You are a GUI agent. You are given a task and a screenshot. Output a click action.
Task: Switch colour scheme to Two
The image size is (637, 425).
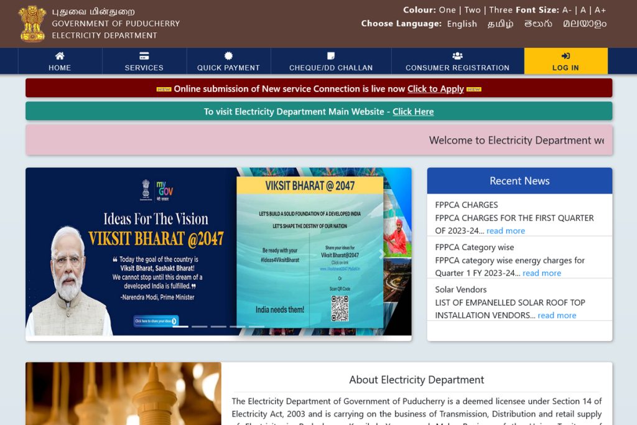(472, 10)
